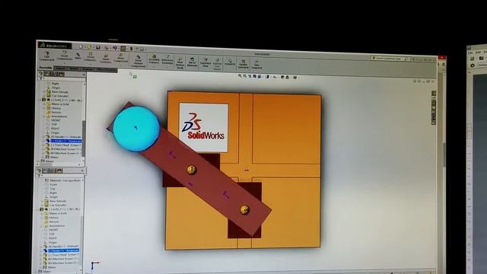Viewport: 487px width, 274px height.
Task: Choose the Mate tool in the ribbon
Action: point(78,56)
